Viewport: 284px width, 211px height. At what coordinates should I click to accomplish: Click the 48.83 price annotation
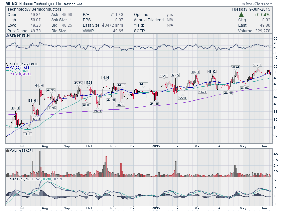tap(195, 72)
